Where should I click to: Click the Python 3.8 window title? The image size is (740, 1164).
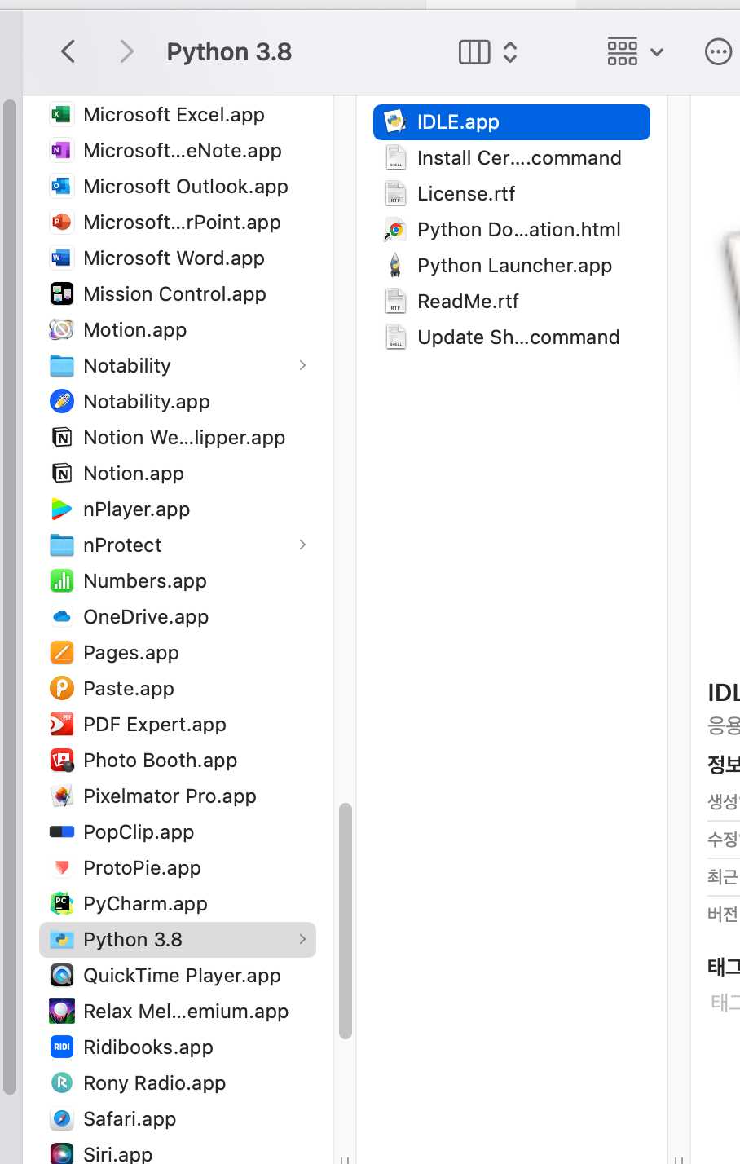(x=229, y=52)
